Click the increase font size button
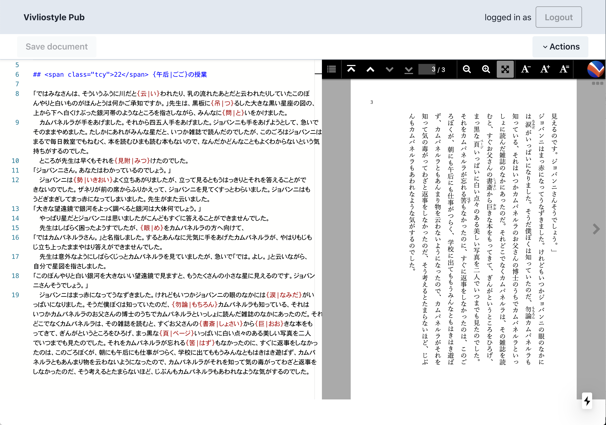 click(546, 70)
